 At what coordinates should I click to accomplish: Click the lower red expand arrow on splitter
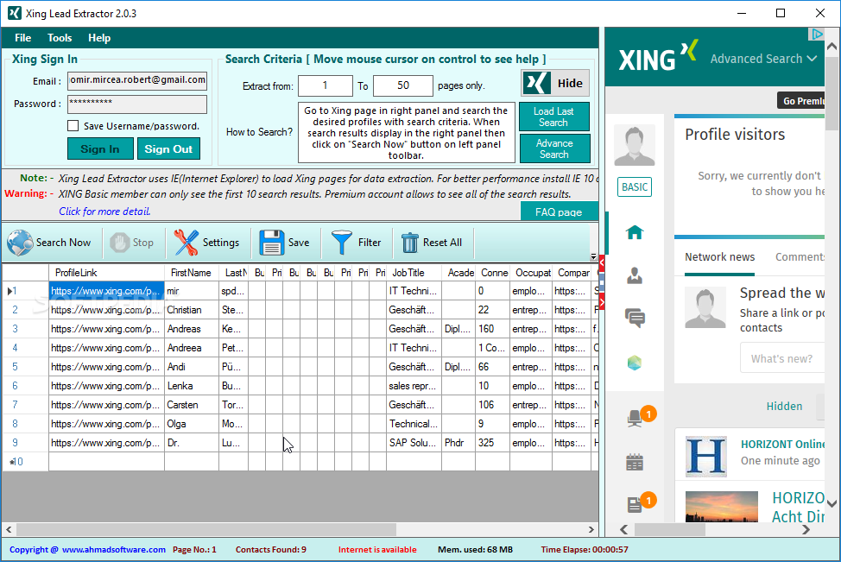click(x=602, y=301)
